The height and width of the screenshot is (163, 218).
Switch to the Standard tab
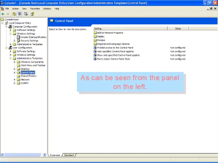pos(69,155)
